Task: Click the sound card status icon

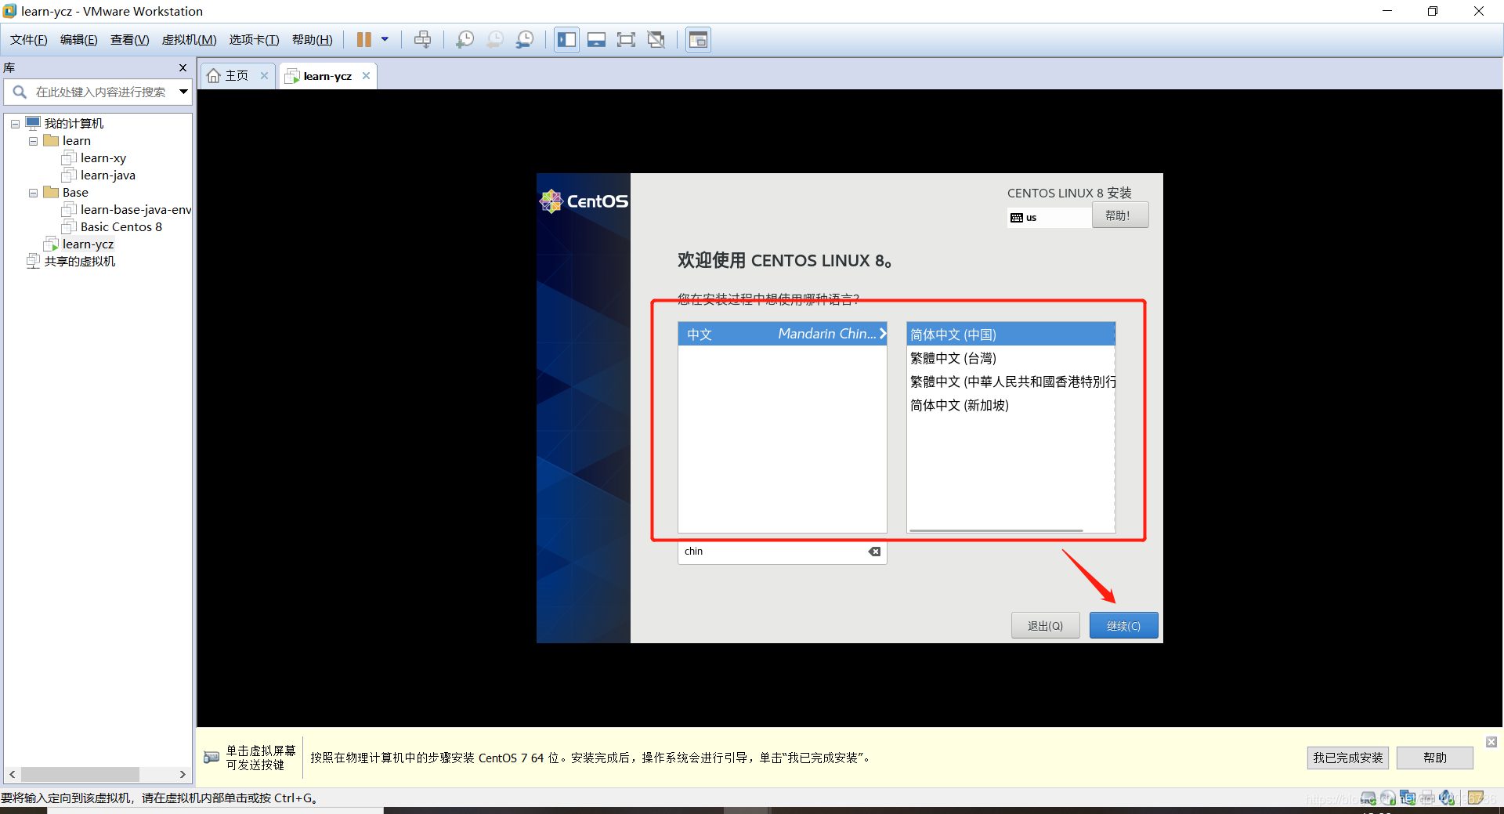Action: (x=1447, y=798)
